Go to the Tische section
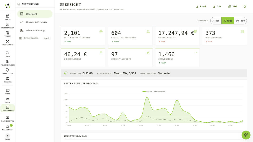 (x=8, y=34)
